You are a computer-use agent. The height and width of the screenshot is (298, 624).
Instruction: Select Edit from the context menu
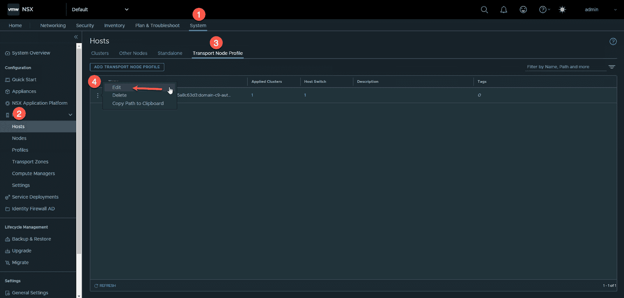(117, 87)
